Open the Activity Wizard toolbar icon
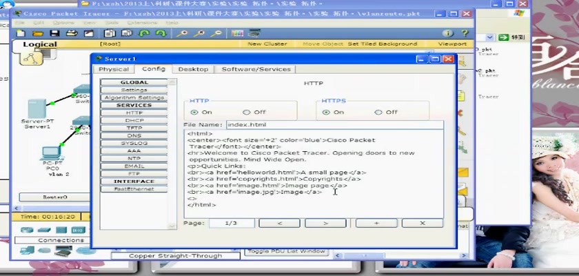 89,33
